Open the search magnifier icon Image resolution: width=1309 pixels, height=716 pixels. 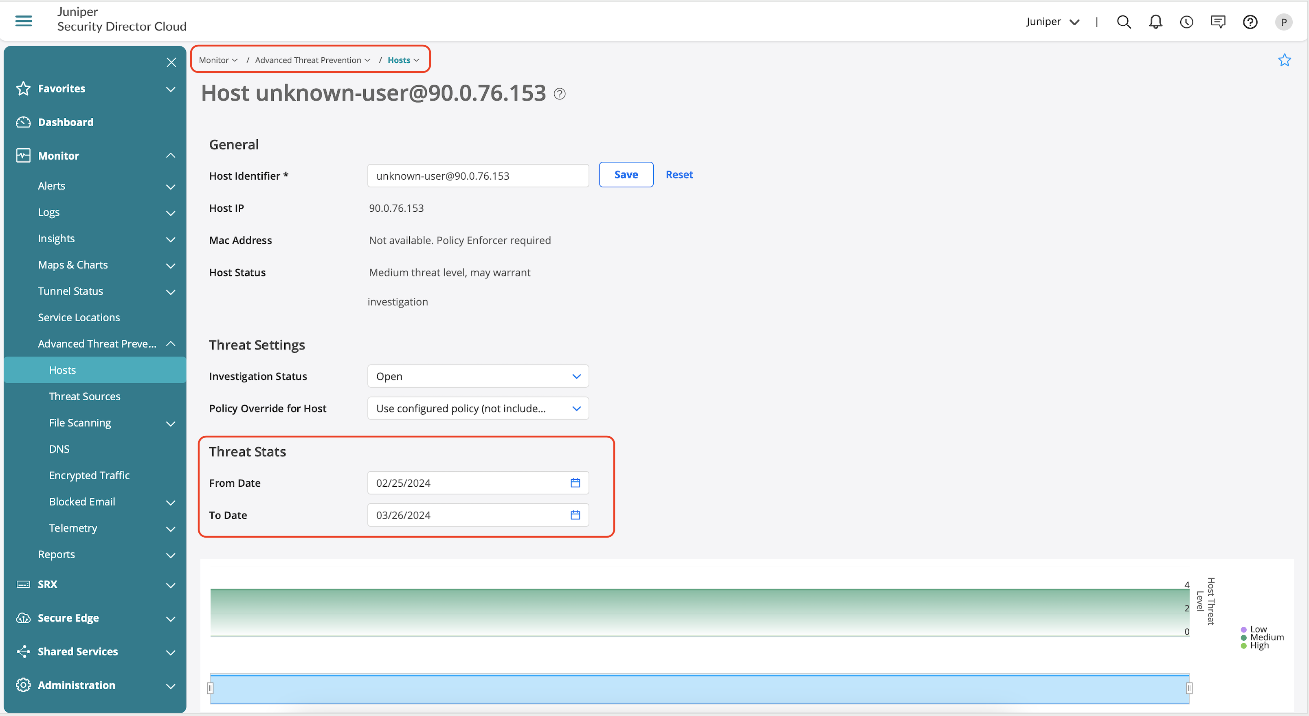click(x=1124, y=22)
